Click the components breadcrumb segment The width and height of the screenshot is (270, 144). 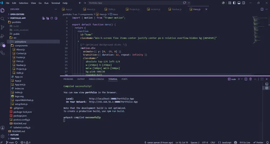click(x=86, y=15)
